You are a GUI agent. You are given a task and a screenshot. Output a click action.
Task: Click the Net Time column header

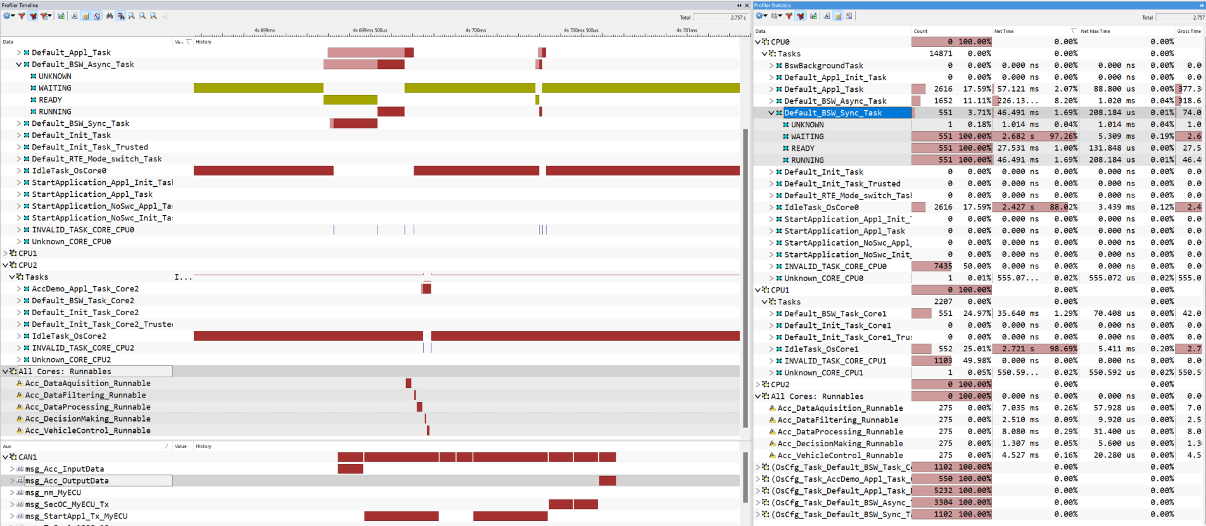[x=1003, y=31]
